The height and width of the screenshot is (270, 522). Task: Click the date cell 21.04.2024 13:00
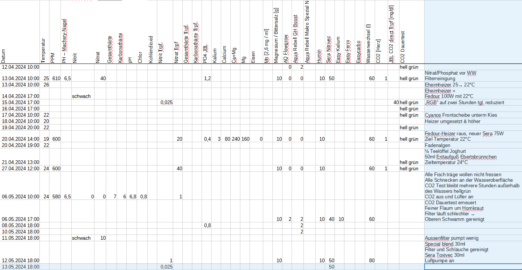[20, 163]
